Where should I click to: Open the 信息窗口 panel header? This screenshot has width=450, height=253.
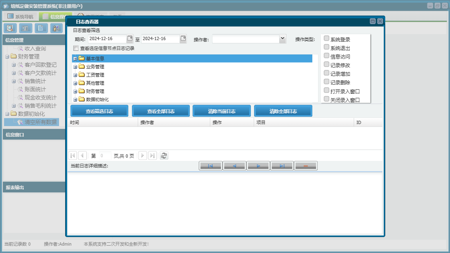[34, 135]
